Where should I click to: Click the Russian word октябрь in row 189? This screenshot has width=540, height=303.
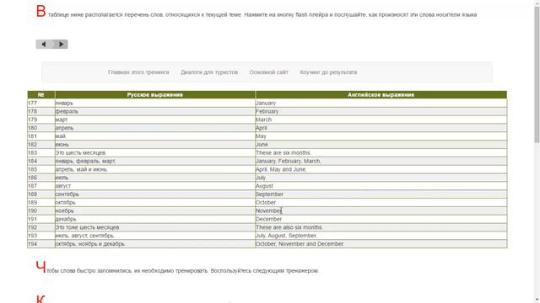[65, 202]
